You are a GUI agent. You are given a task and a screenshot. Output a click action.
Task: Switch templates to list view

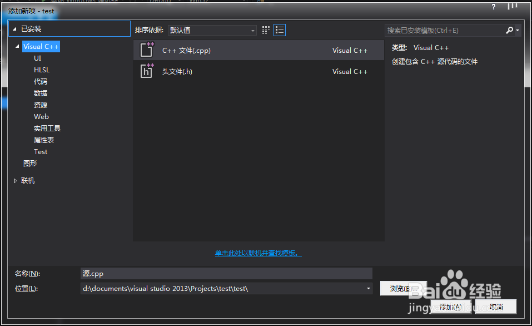279,30
